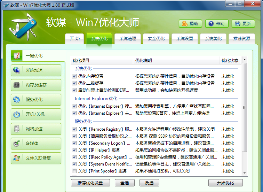Click the refresh icon on 更新 button
The image size is (263, 192).
(237, 24)
